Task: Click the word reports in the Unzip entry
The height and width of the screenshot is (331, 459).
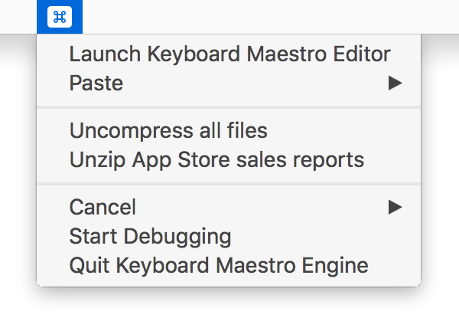Action: tap(328, 161)
